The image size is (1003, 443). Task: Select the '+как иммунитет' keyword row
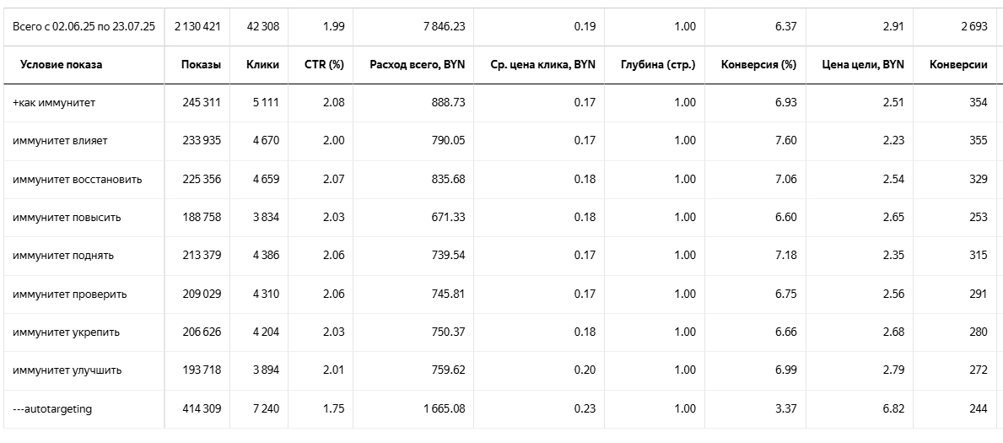point(54,103)
